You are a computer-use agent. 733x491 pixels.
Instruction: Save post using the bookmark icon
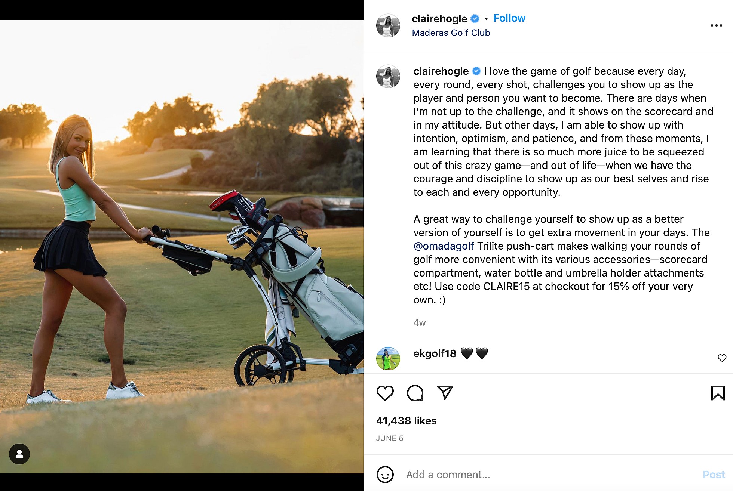tap(717, 393)
